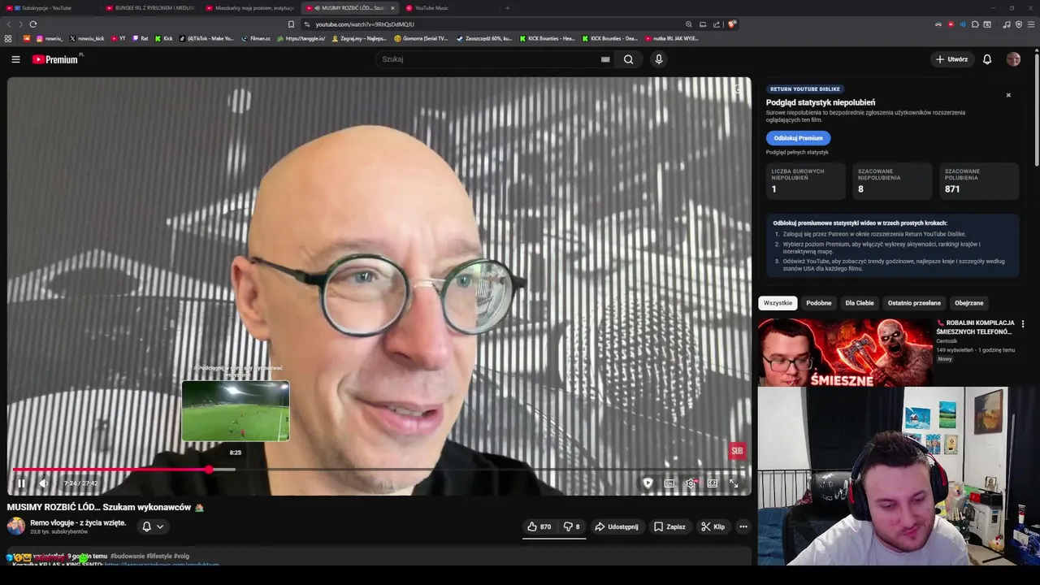Save the video with Zapisz
Image resolution: width=1040 pixels, height=585 pixels.
(669, 526)
